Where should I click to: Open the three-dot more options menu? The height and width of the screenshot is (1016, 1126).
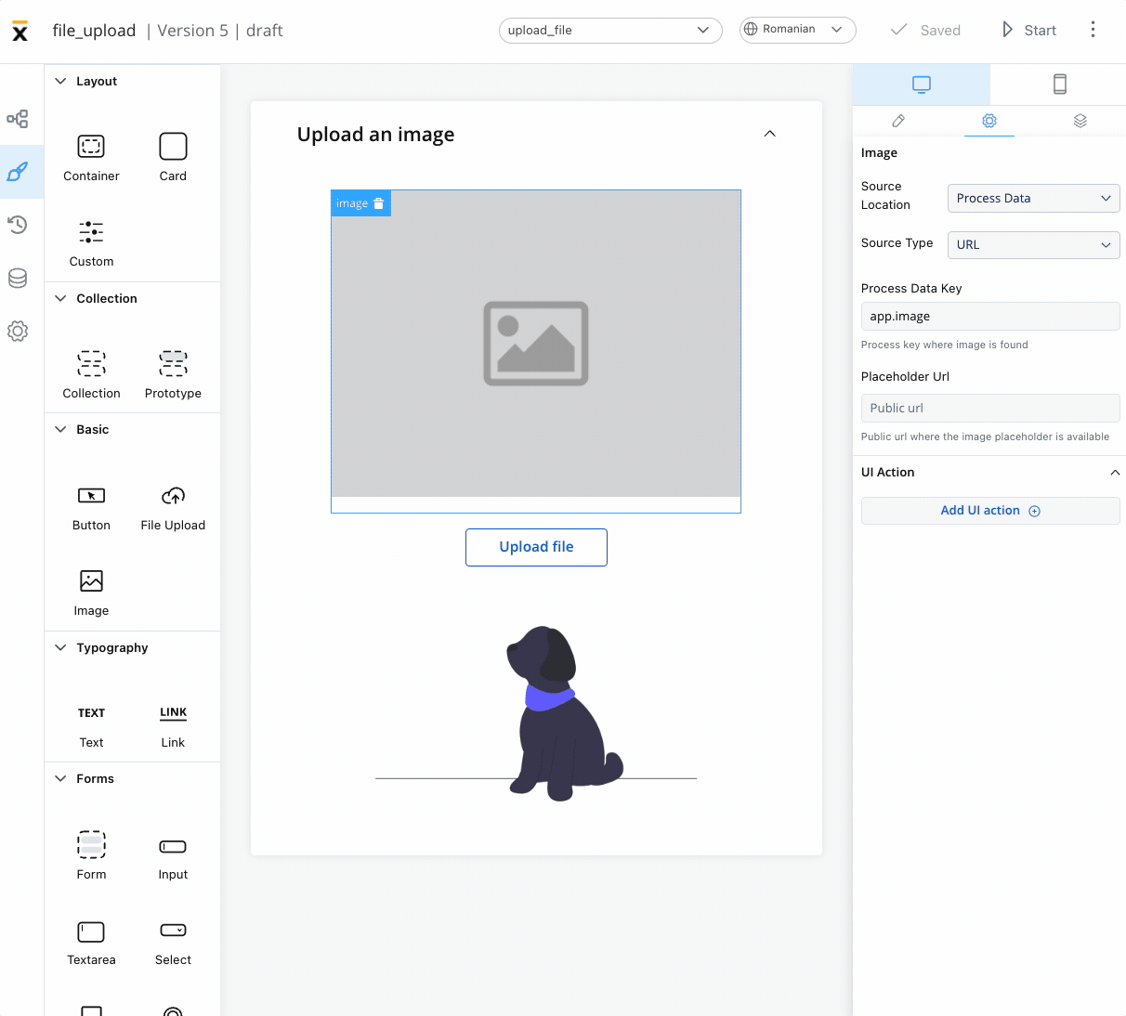(x=1093, y=30)
